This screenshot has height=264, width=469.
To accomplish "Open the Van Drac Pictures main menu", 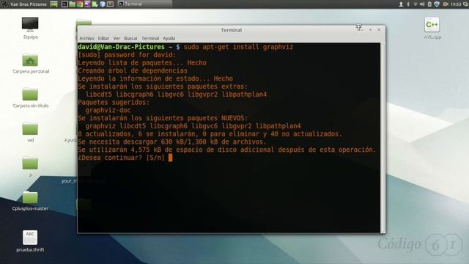I will (24, 4).
